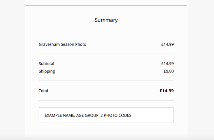Click the top border line above Summary

(x=106, y=6)
